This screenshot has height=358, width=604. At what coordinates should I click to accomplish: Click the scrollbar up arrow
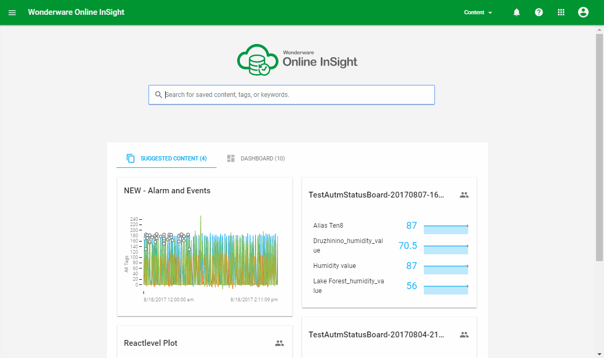599,29
